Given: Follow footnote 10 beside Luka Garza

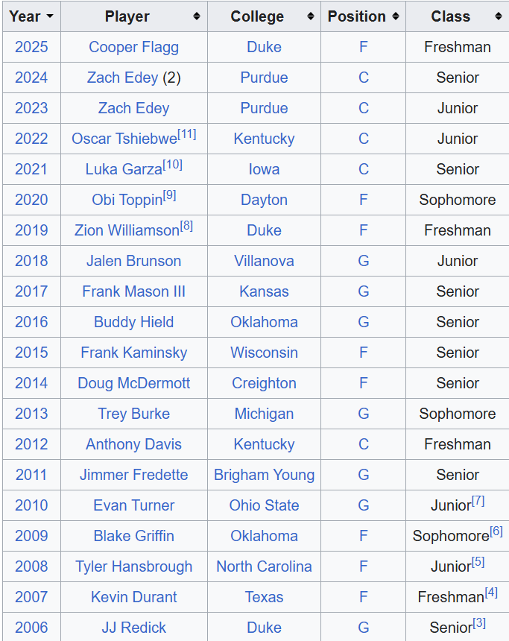Looking at the screenshot, I should pos(173,165).
